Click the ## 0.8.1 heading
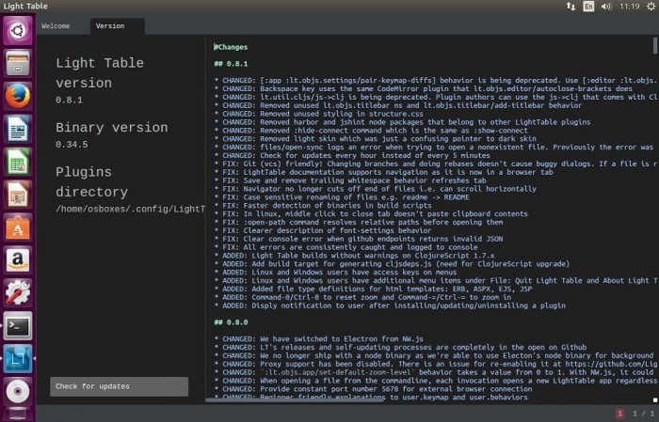The image size is (659, 422). [231, 64]
